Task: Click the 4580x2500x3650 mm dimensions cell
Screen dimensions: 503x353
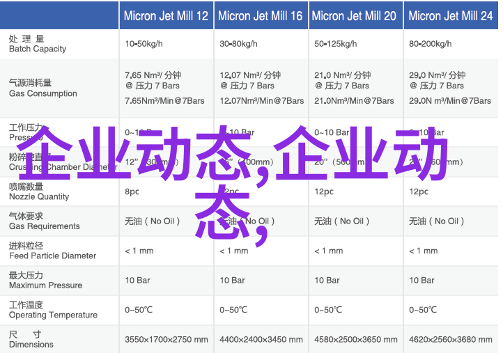Action: coord(355,339)
